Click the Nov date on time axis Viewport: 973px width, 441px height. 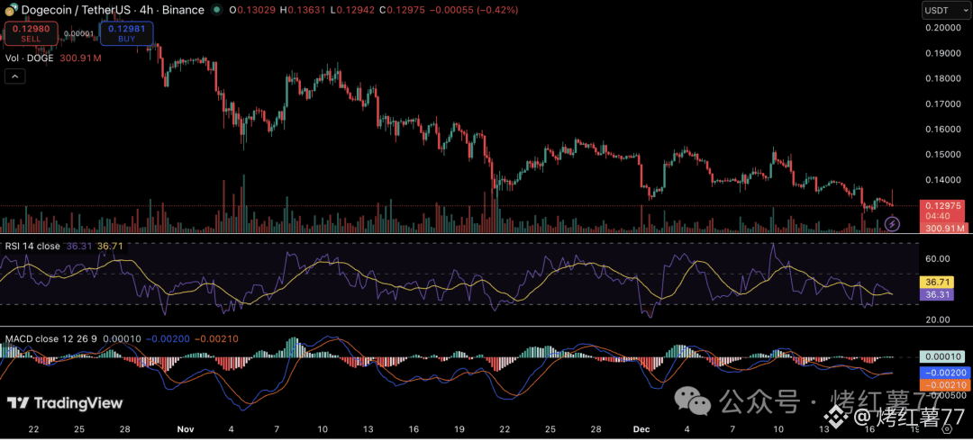click(x=186, y=428)
